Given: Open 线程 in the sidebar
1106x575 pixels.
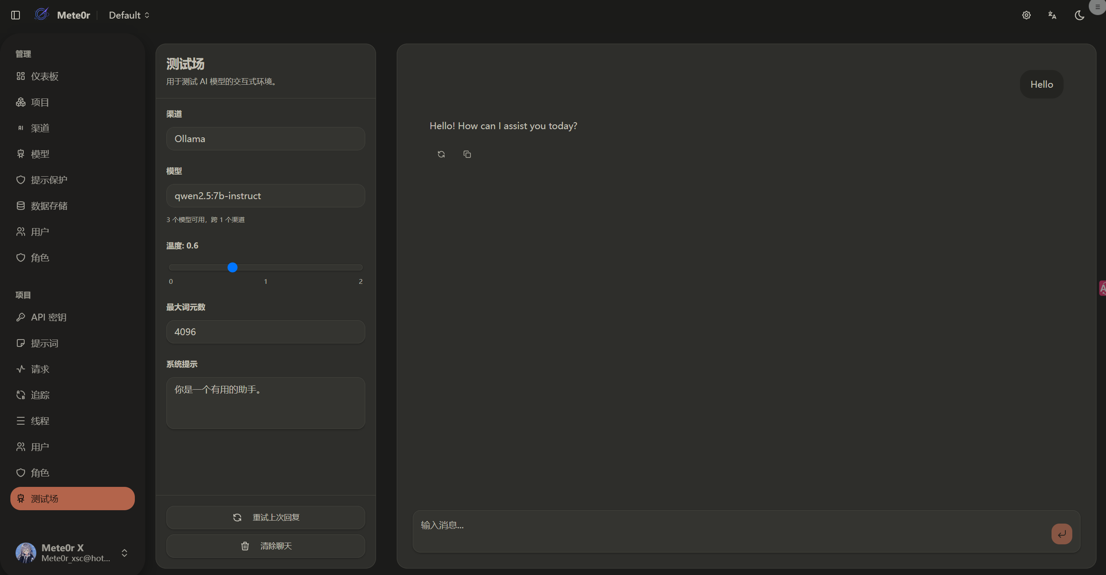Looking at the screenshot, I should coord(73,421).
